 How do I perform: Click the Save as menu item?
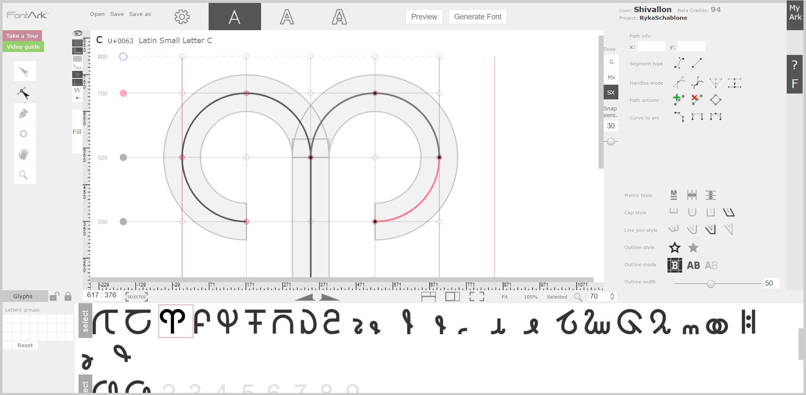140,14
